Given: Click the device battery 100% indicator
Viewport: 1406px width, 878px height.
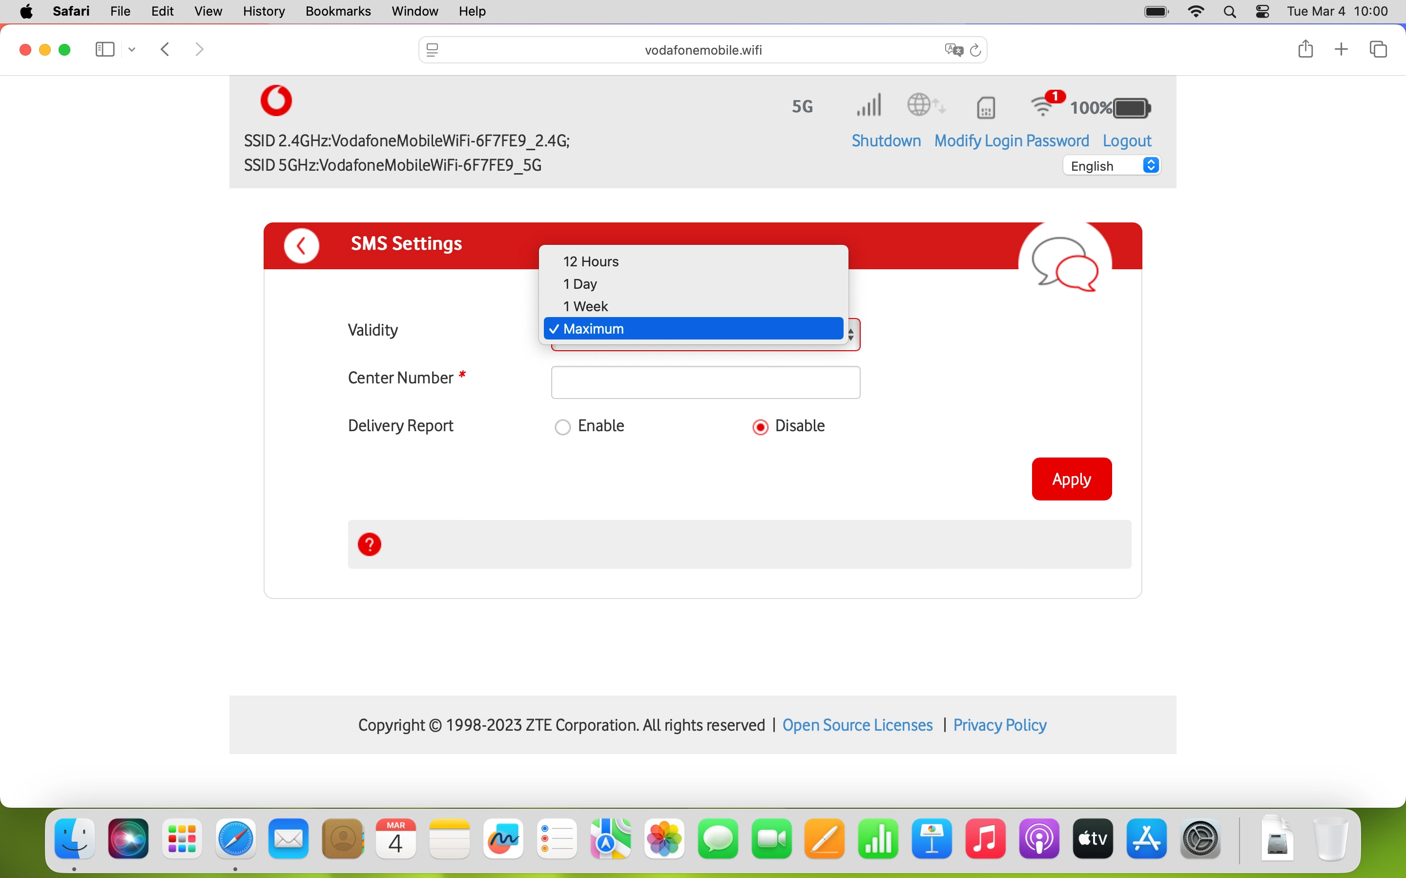Looking at the screenshot, I should click(1110, 108).
